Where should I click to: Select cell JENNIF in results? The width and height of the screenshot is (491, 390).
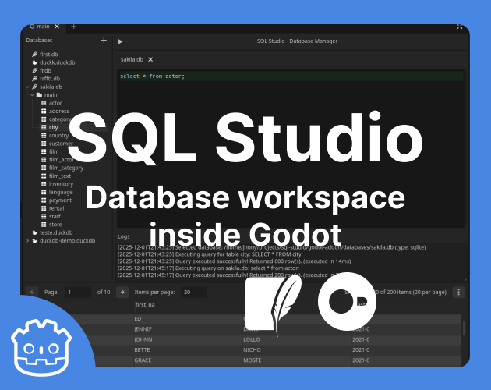click(143, 329)
